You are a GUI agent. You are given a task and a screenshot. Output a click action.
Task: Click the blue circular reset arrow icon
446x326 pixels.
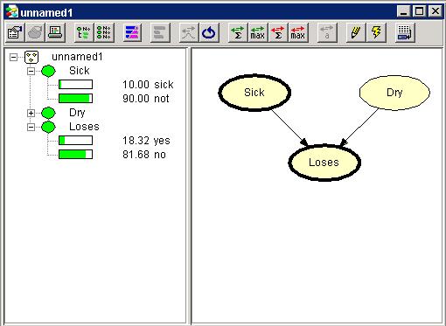[209, 32]
